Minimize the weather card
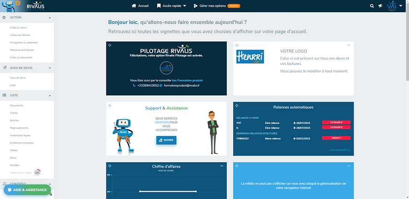 [349, 166]
